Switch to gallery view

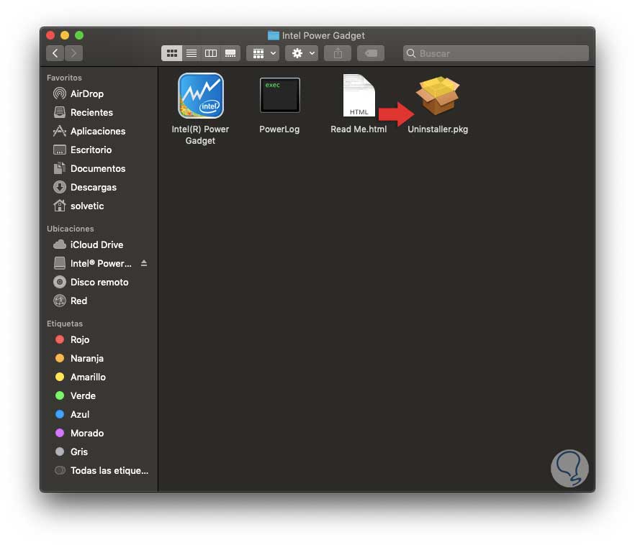(x=230, y=53)
